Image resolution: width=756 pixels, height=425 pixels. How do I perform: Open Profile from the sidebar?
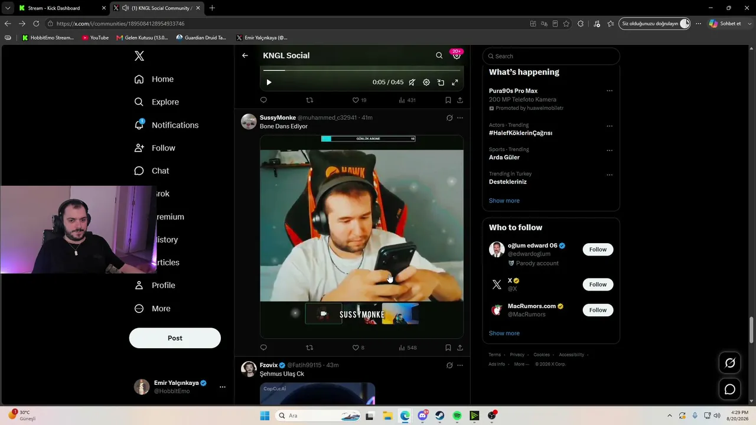(x=155, y=286)
